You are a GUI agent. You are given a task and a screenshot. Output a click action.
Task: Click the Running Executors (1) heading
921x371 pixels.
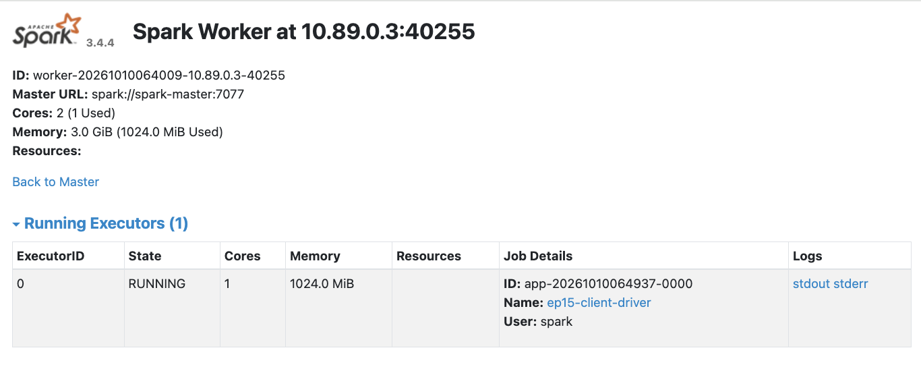click(106, 223)
